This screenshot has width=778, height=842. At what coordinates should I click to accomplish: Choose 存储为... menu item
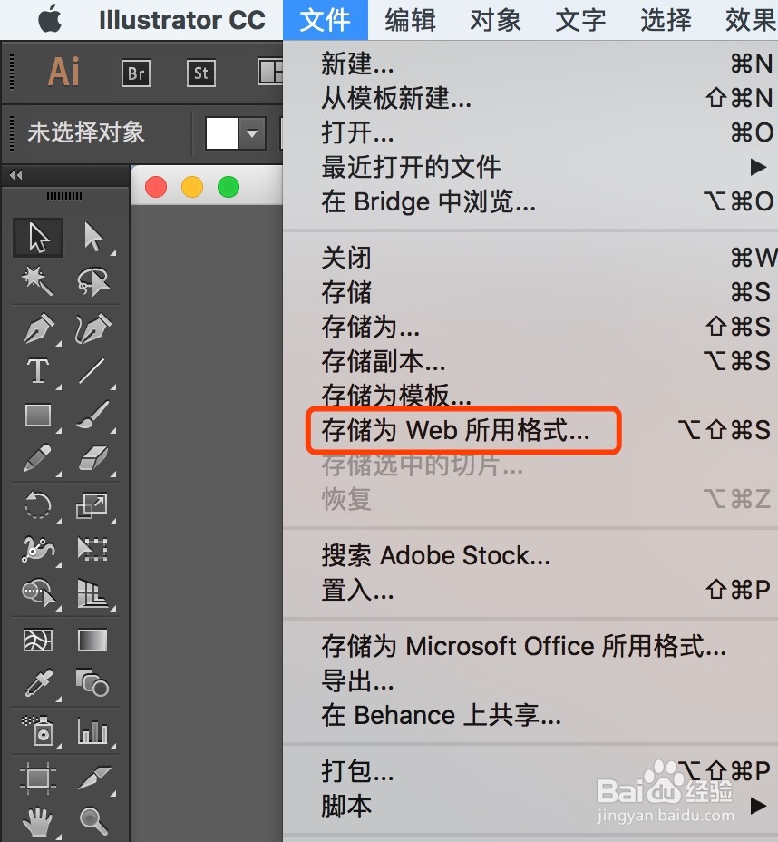(x=530, y=327)
